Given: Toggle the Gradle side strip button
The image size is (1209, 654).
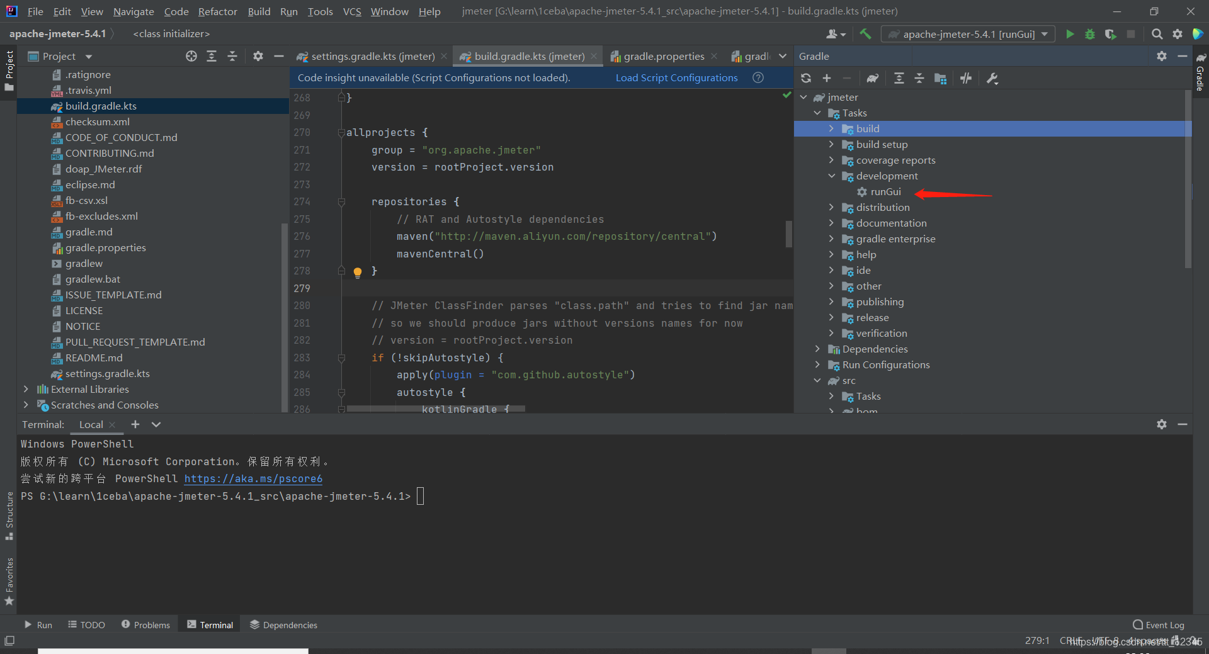Looking at the screenshot, I should (1200, 72).
